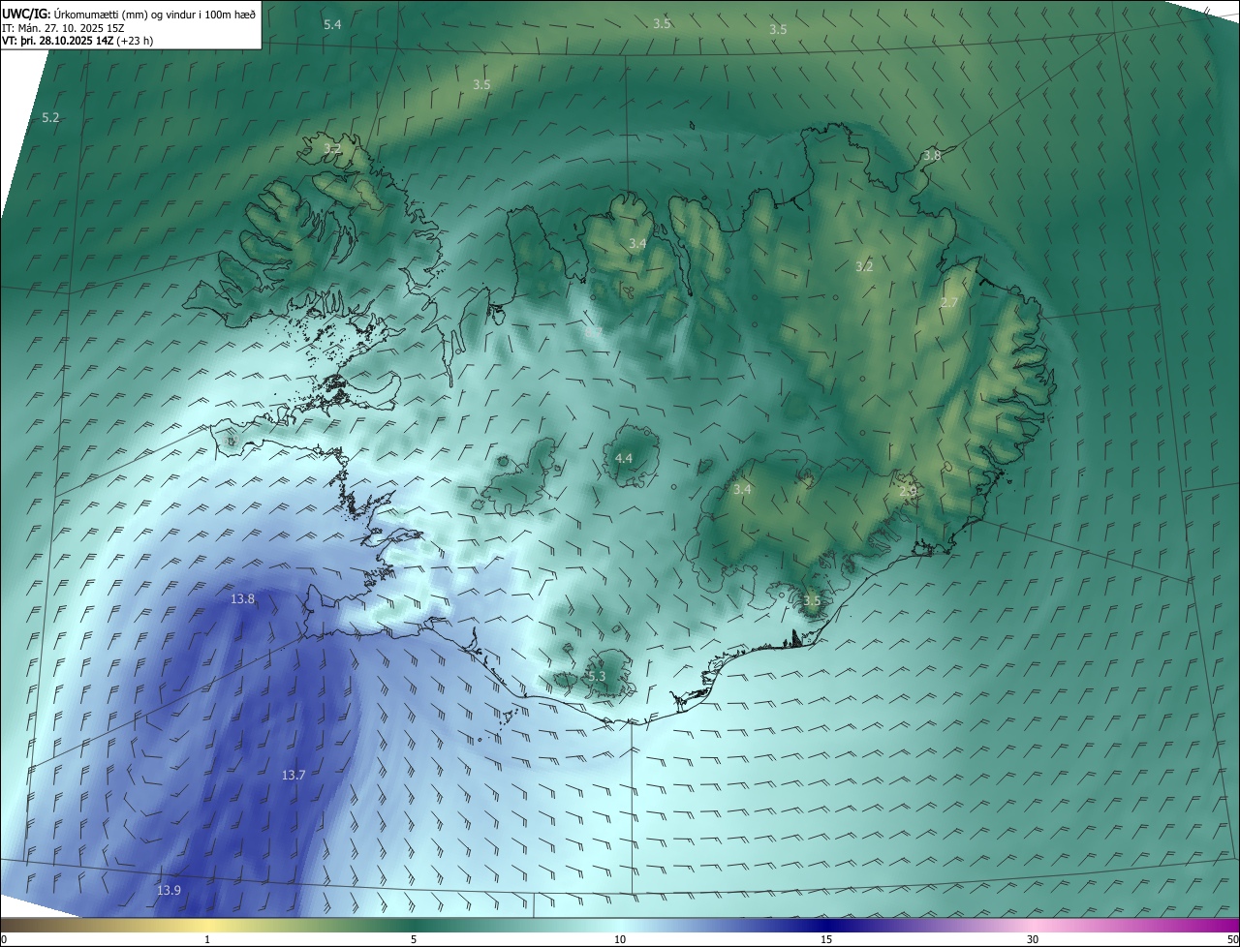Click the 2.7 value label
Viewport: 1240px width, 947px height.
coord(949,302)
